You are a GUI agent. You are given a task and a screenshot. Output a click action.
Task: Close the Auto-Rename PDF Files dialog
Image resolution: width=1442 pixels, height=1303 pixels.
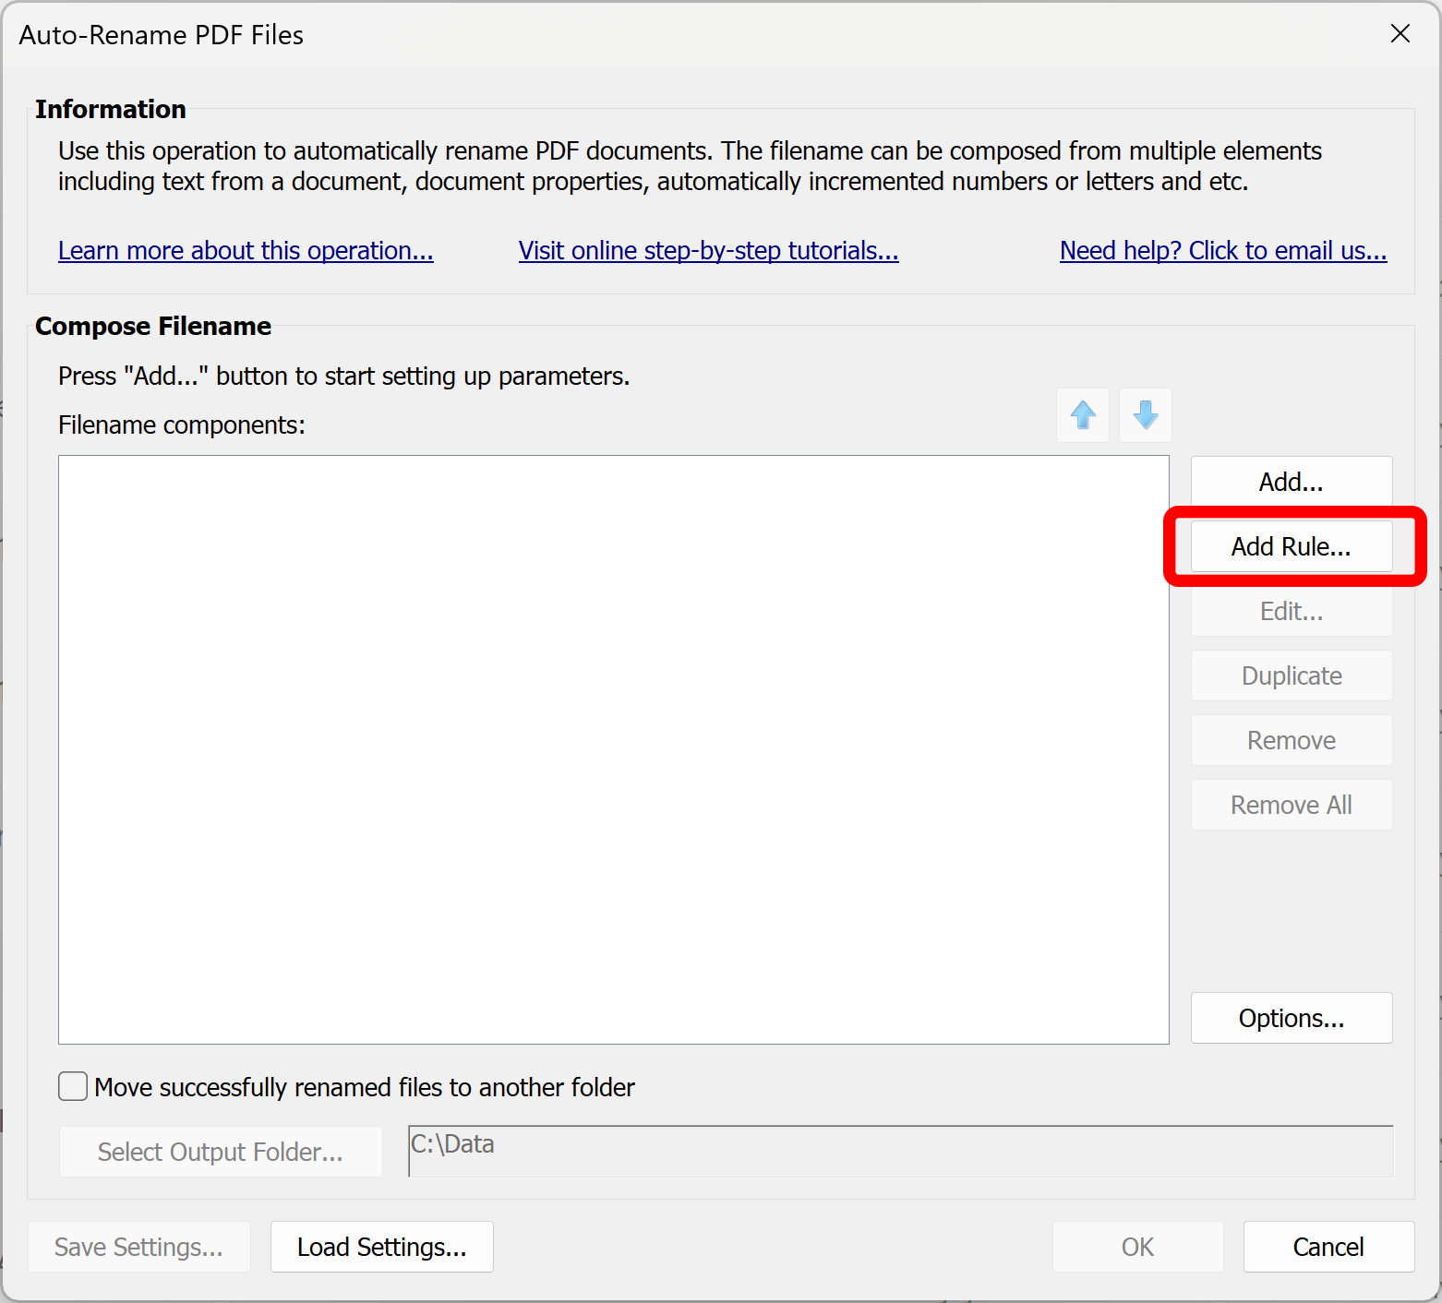pyautogui.click(x=1400, y=34)
